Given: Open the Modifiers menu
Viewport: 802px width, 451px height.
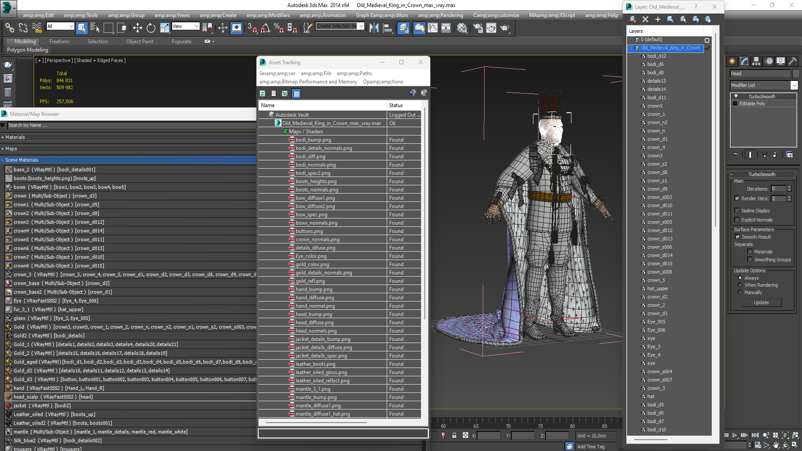Looking at the screenshot, I should coord(268,15).
